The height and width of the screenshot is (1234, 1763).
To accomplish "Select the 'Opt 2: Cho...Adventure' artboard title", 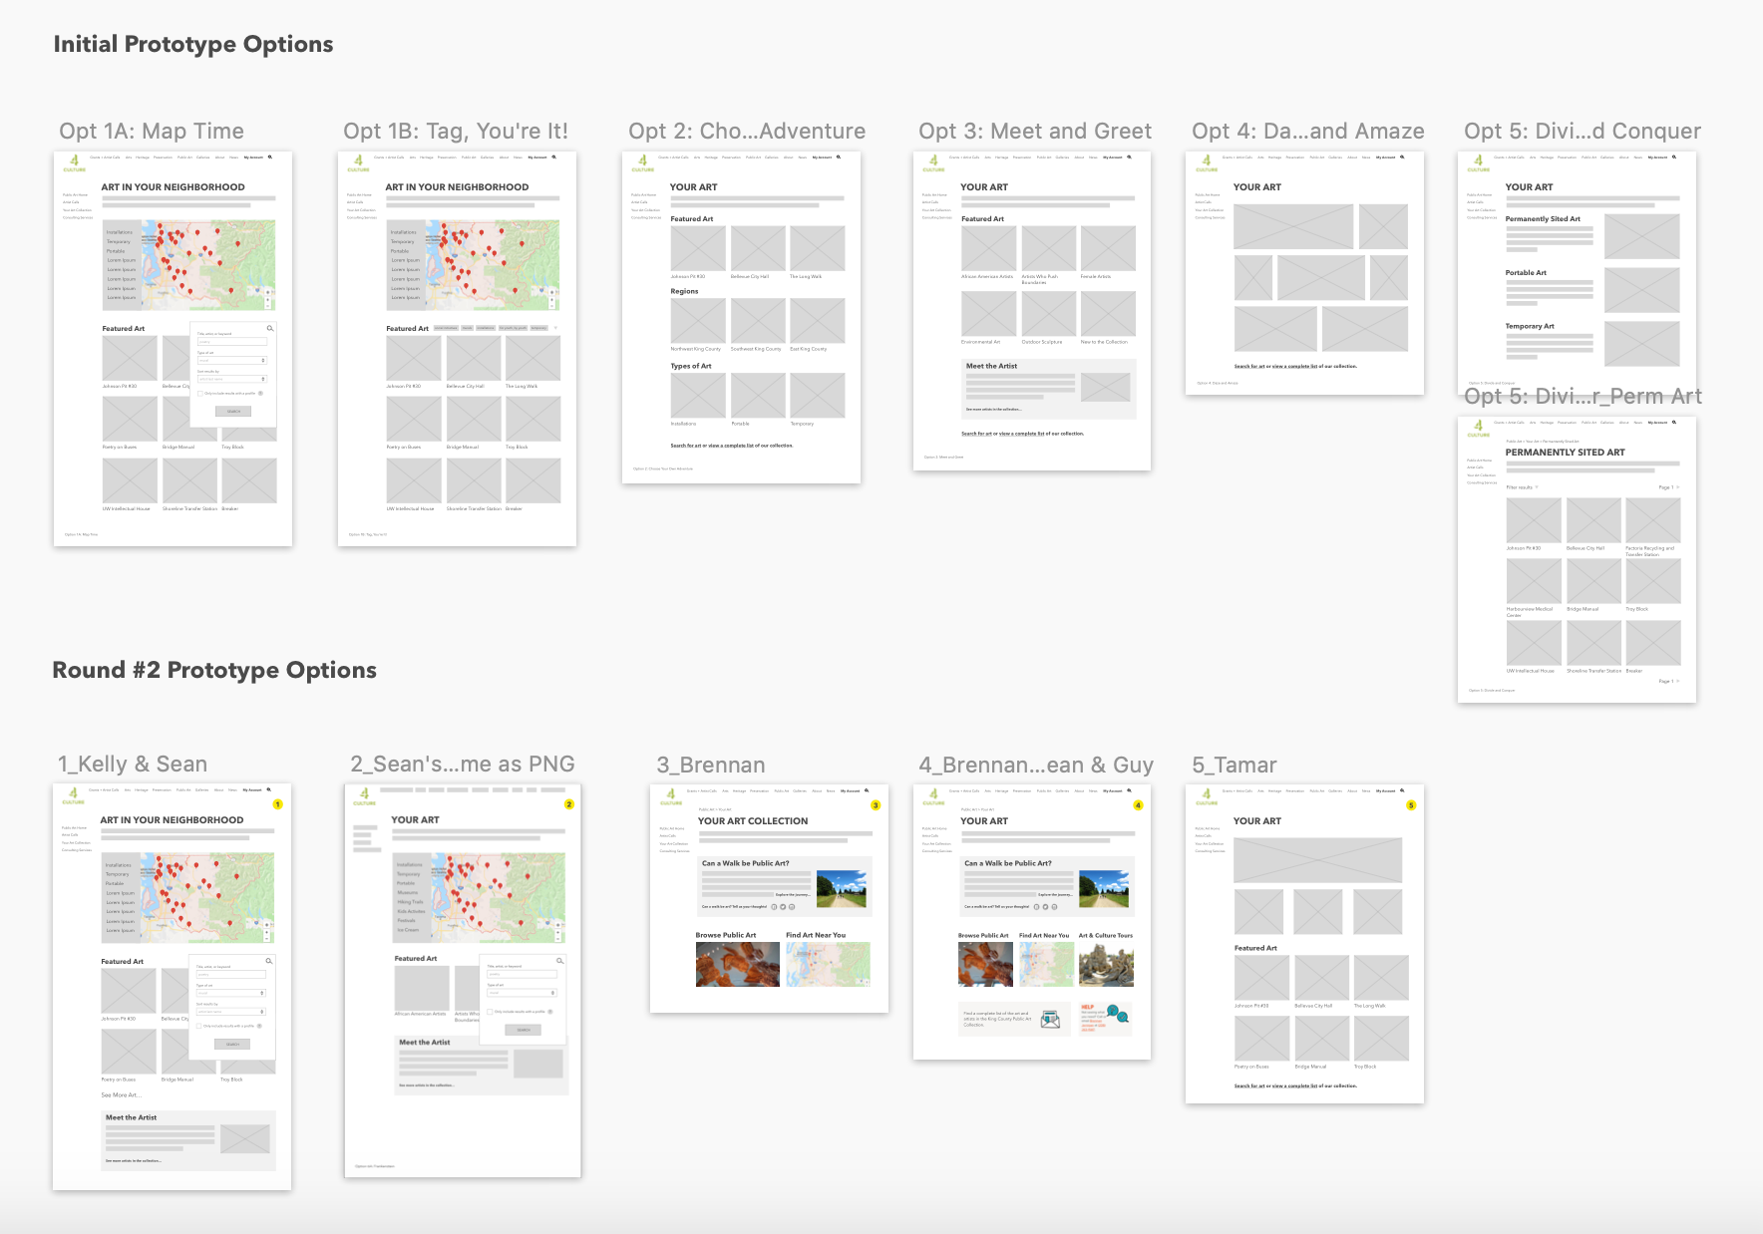I will coord(747,132).
